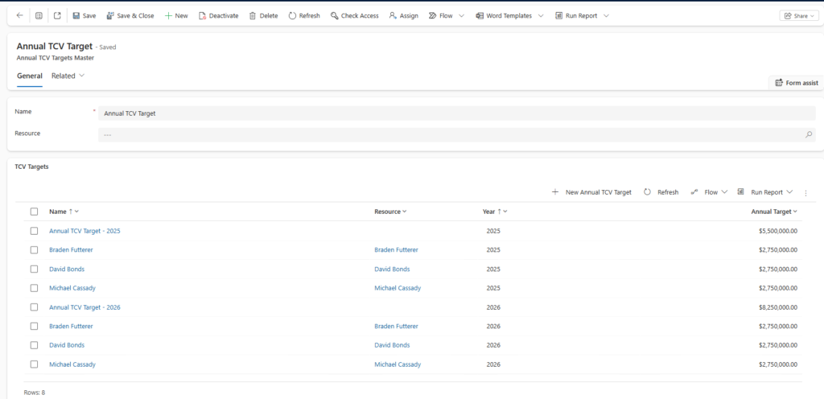Image resolution: width=824 pixels, height=399 pixels.
Task: Open the Michael Cassady 2025 resource link
Action: tap(398, 288)
